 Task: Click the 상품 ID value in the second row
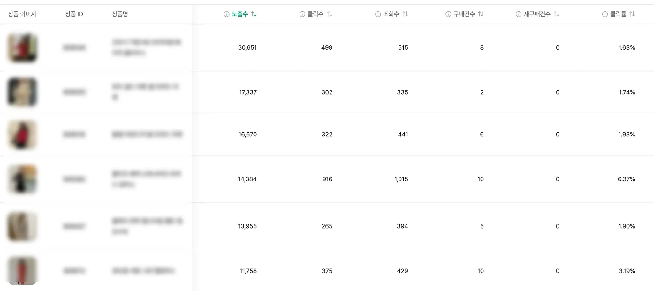coord(75,92)
